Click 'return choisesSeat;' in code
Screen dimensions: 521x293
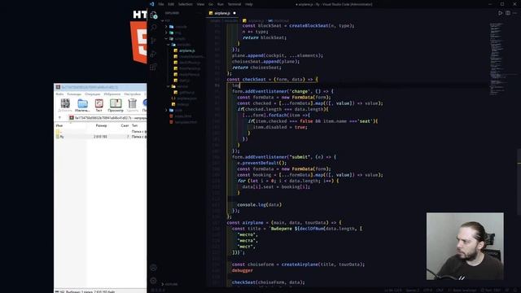[x=257, y=67]
